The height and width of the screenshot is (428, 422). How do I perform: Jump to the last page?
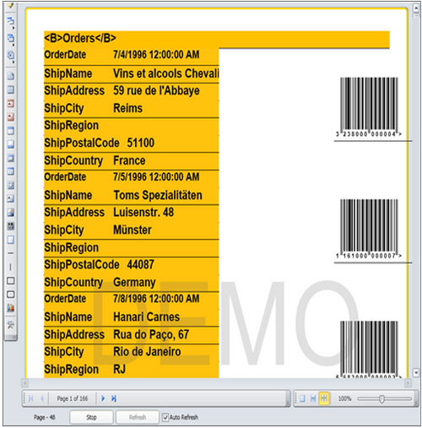(x=114, y=398)
